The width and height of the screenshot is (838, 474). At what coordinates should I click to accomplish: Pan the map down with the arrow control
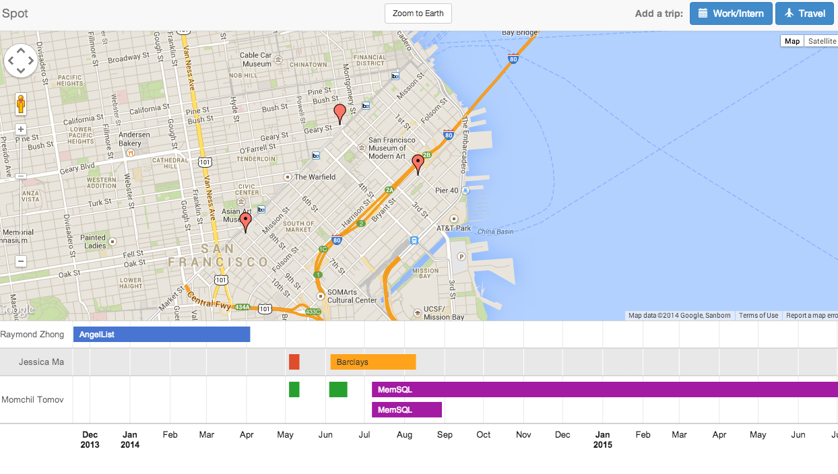click(x=21, y=71)
